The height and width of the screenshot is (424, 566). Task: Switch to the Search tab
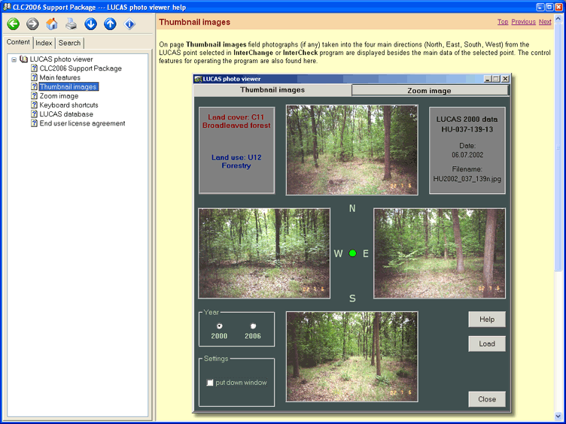click(x=69, y=43)
